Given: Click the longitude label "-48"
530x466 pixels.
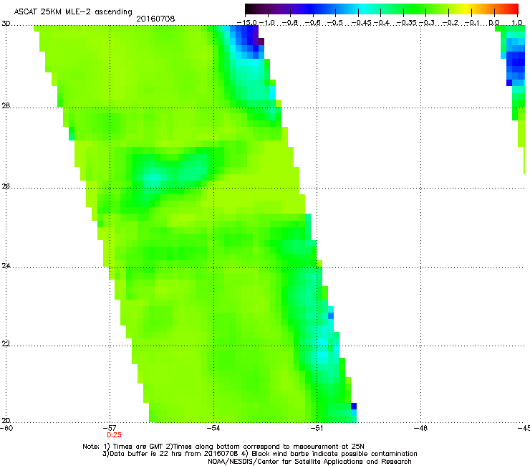Looking at the screenshot, I should pos(421,428).
